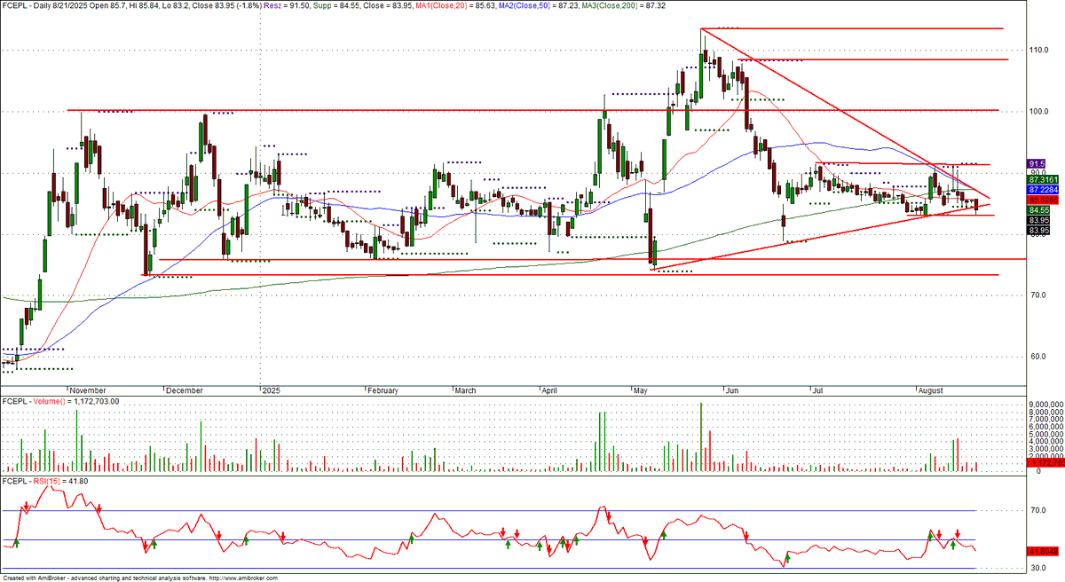Click the February date axis label
The height and width of the screenshot is (582, 1065).
(x=384, y=390)
